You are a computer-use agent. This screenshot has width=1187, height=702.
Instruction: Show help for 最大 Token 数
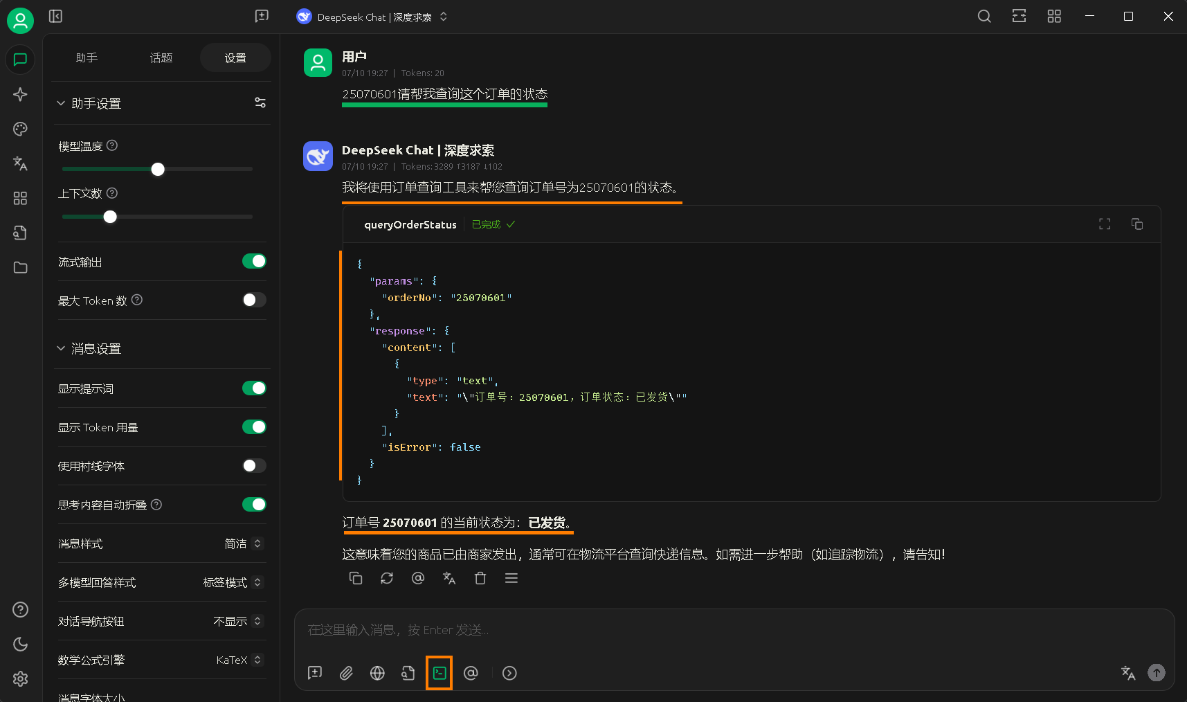click(137, 300)
